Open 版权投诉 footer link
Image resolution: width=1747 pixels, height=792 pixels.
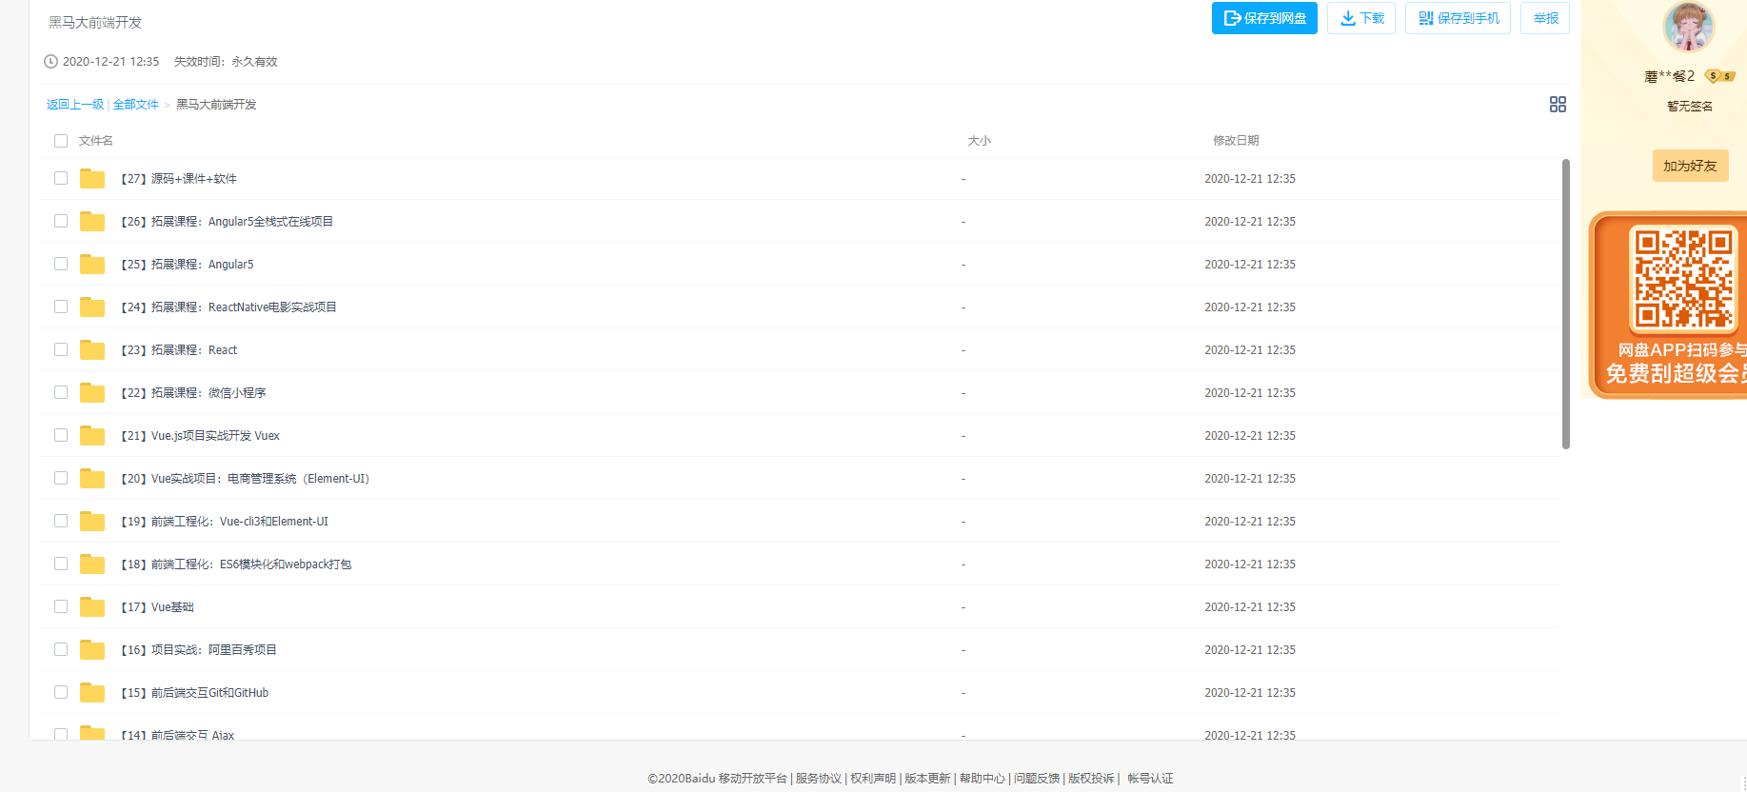[1091, 779]
